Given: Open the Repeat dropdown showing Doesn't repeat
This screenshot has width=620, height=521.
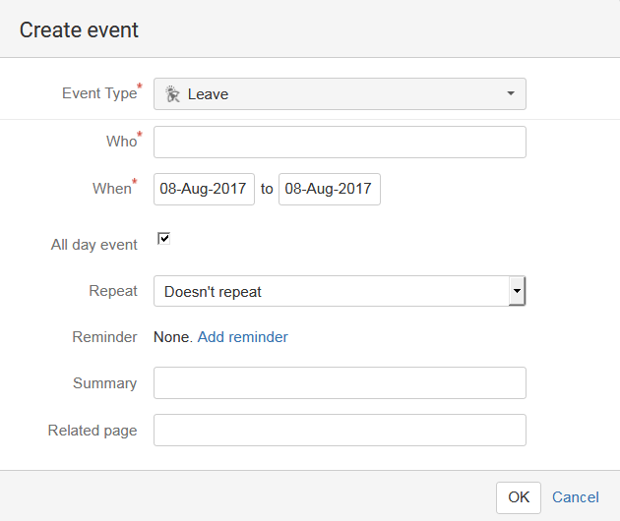Looking at the screenshot, I should (340, 291).
